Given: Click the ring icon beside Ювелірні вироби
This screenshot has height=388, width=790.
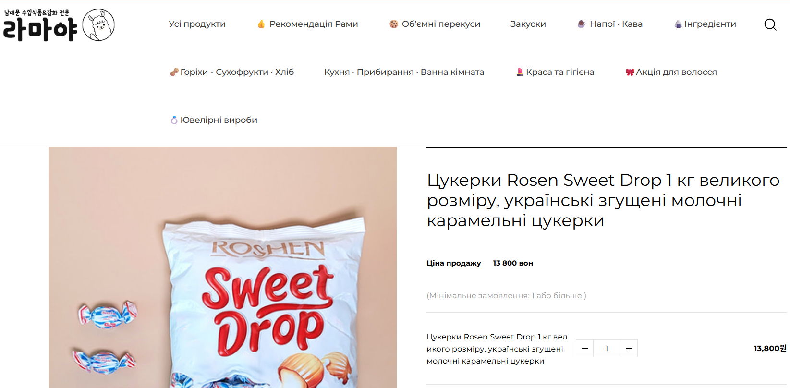Looking at the screenshot, I should [x=174, y=120].
